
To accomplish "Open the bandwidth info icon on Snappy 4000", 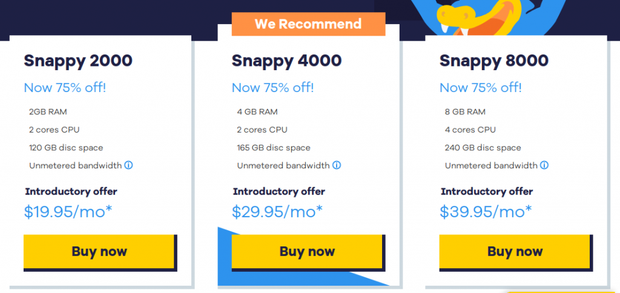I will click(x=337, y=165).
